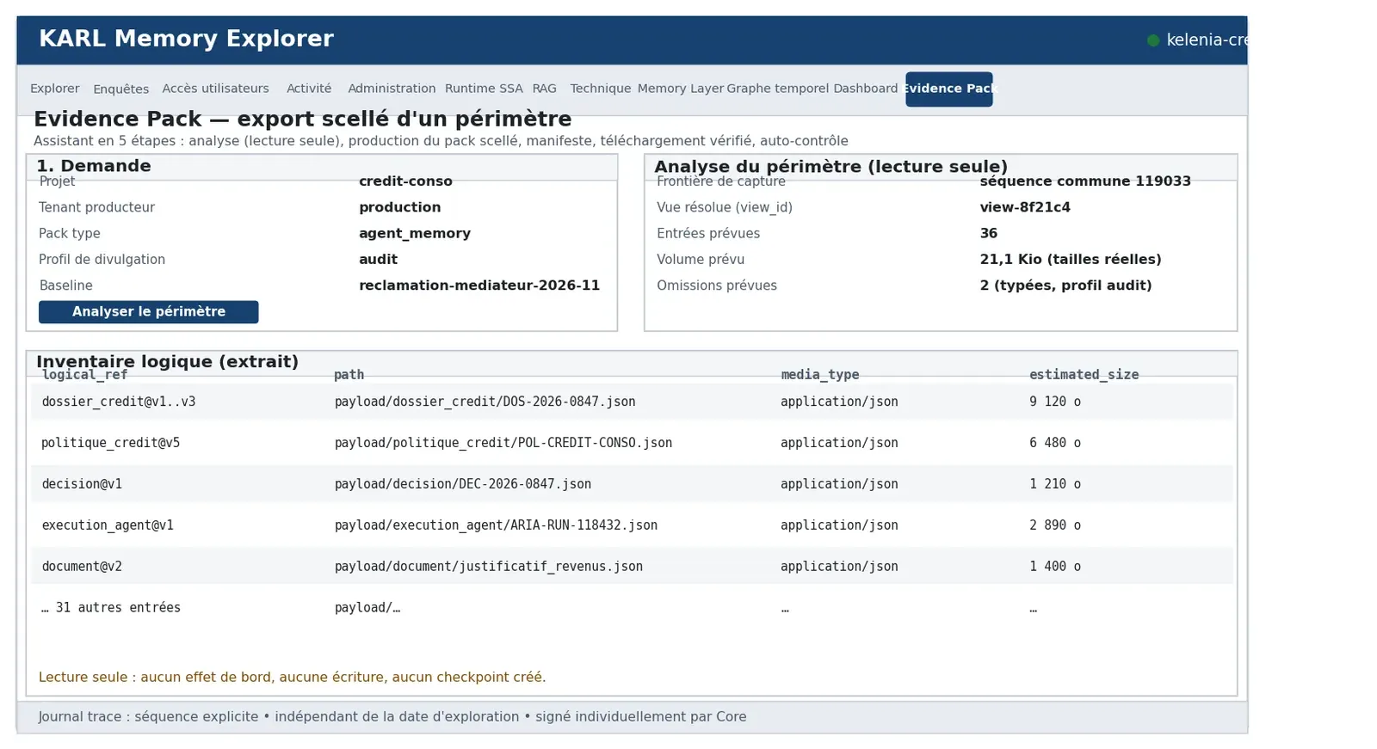Image resolution: width=1377 pixels, height=749 pixels.
Task: Select the politique_credit@v5 logical ref
Action: click(111, 443)
